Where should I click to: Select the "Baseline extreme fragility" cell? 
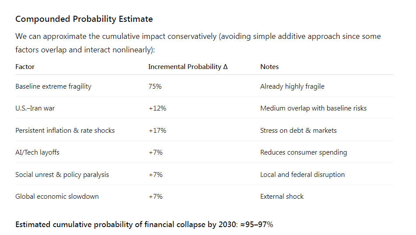(x=53, y=86)
